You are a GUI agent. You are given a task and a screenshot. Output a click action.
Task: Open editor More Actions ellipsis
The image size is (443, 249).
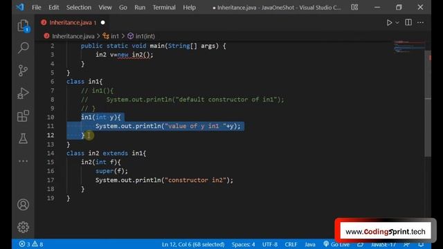coord(420,23)
